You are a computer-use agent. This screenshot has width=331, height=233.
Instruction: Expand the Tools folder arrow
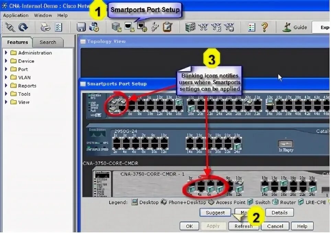[x=6, y=94]
